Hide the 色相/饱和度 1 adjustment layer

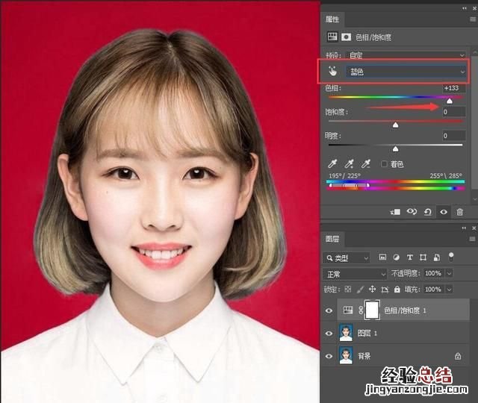click(329, 310)
